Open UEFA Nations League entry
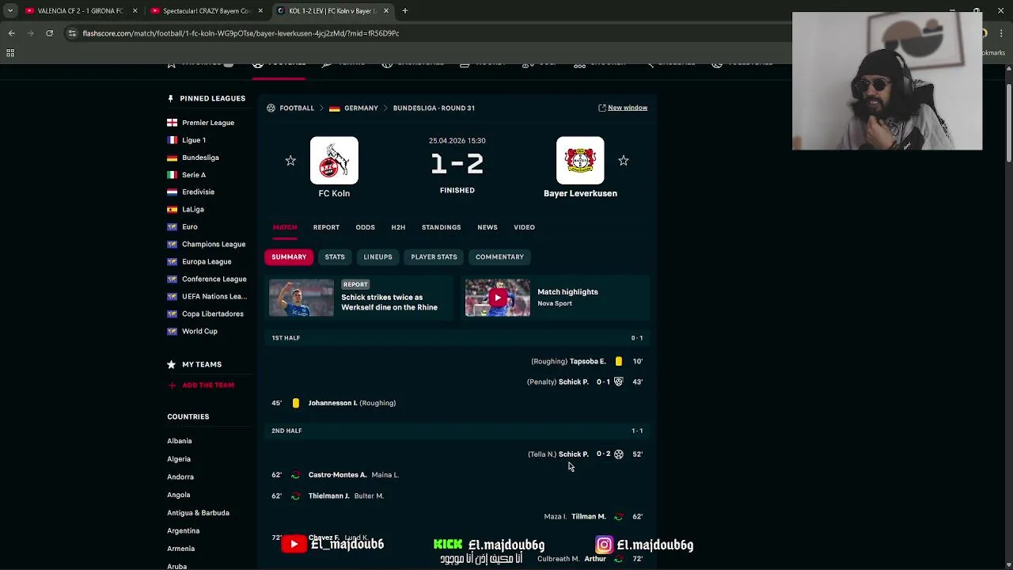 pos(214,296)
